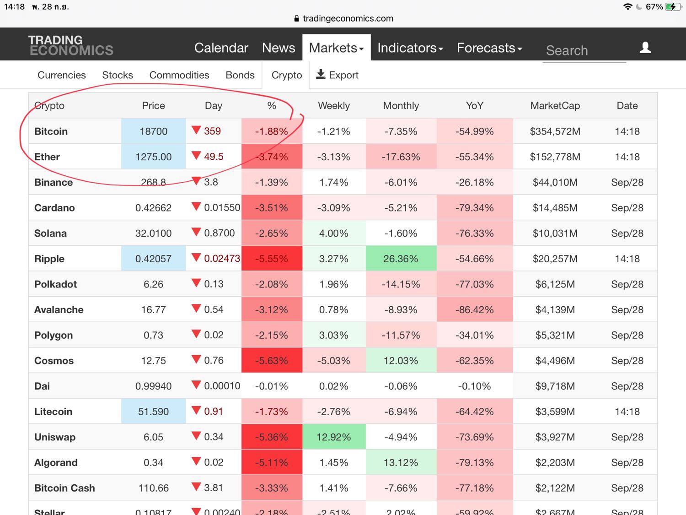Switch to the Commodities tab
This screenshot has height=515, width=686.
pos(179,75)
